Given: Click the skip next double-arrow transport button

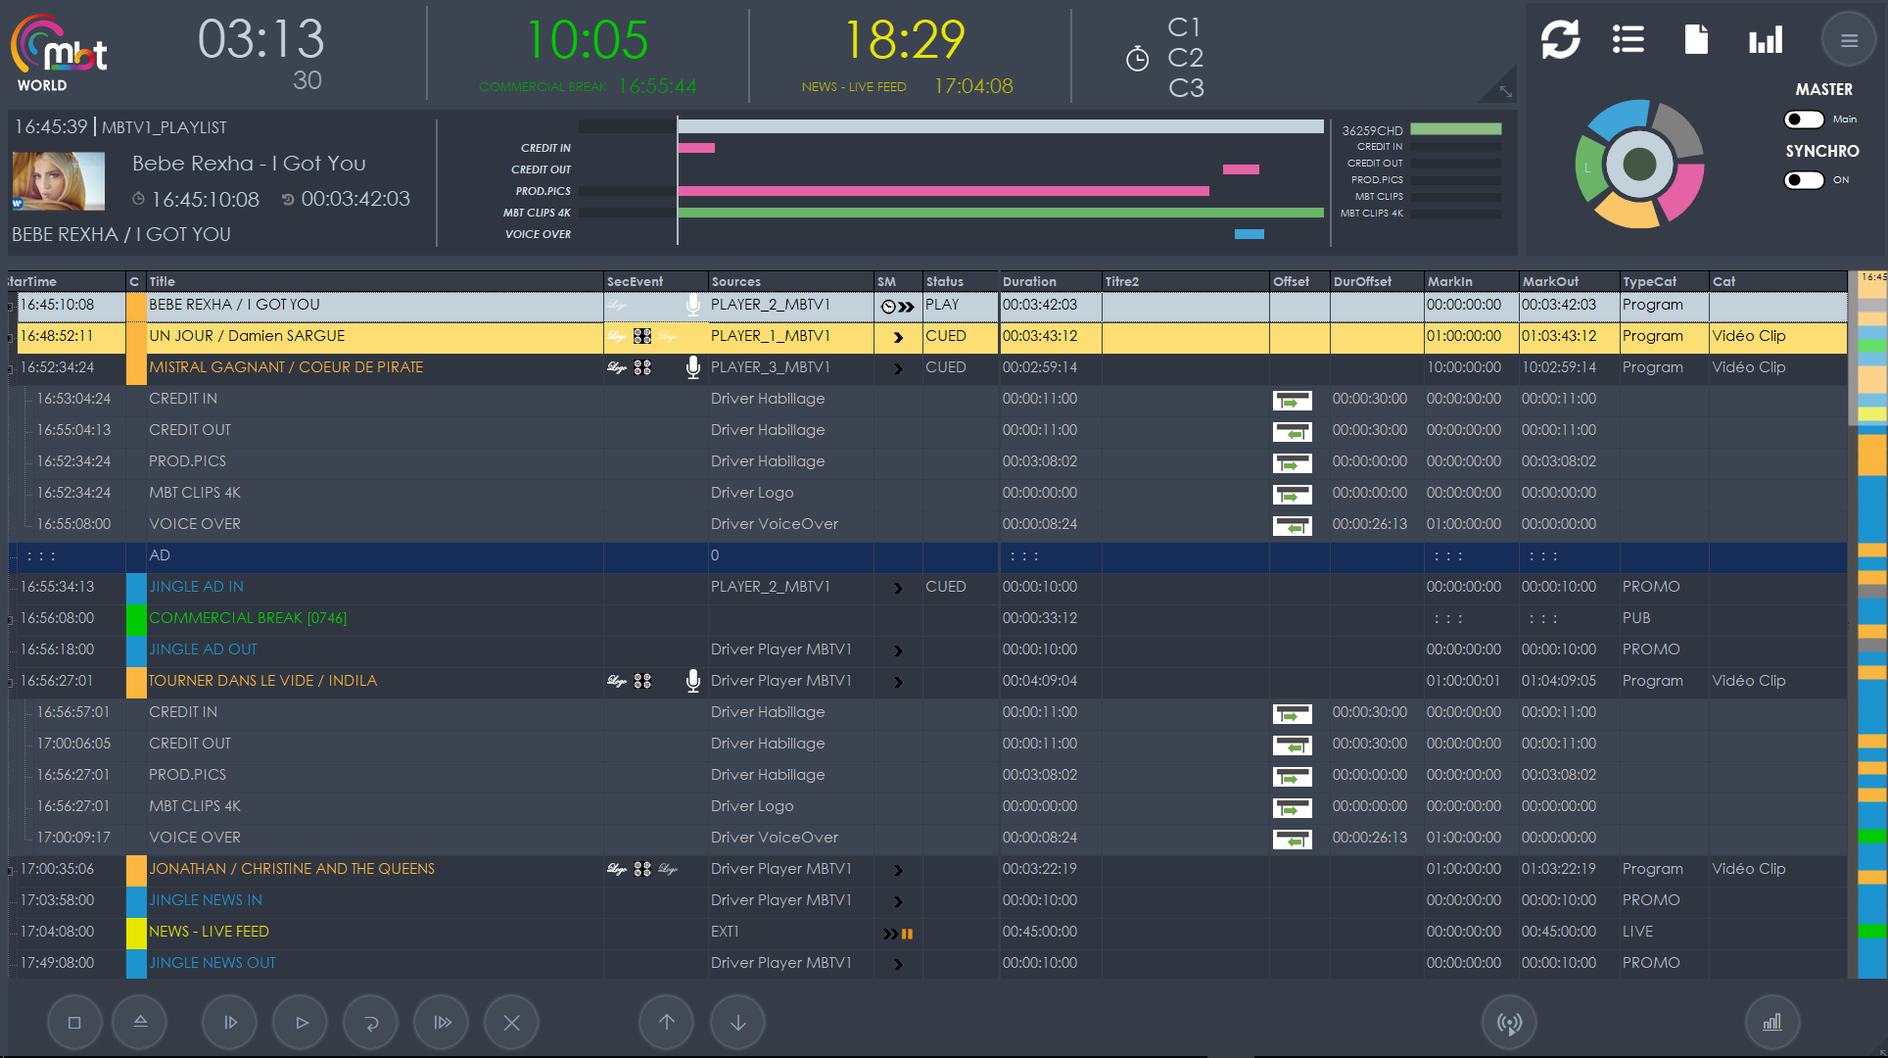Looking at the screenshot, I should [442, 1023].
